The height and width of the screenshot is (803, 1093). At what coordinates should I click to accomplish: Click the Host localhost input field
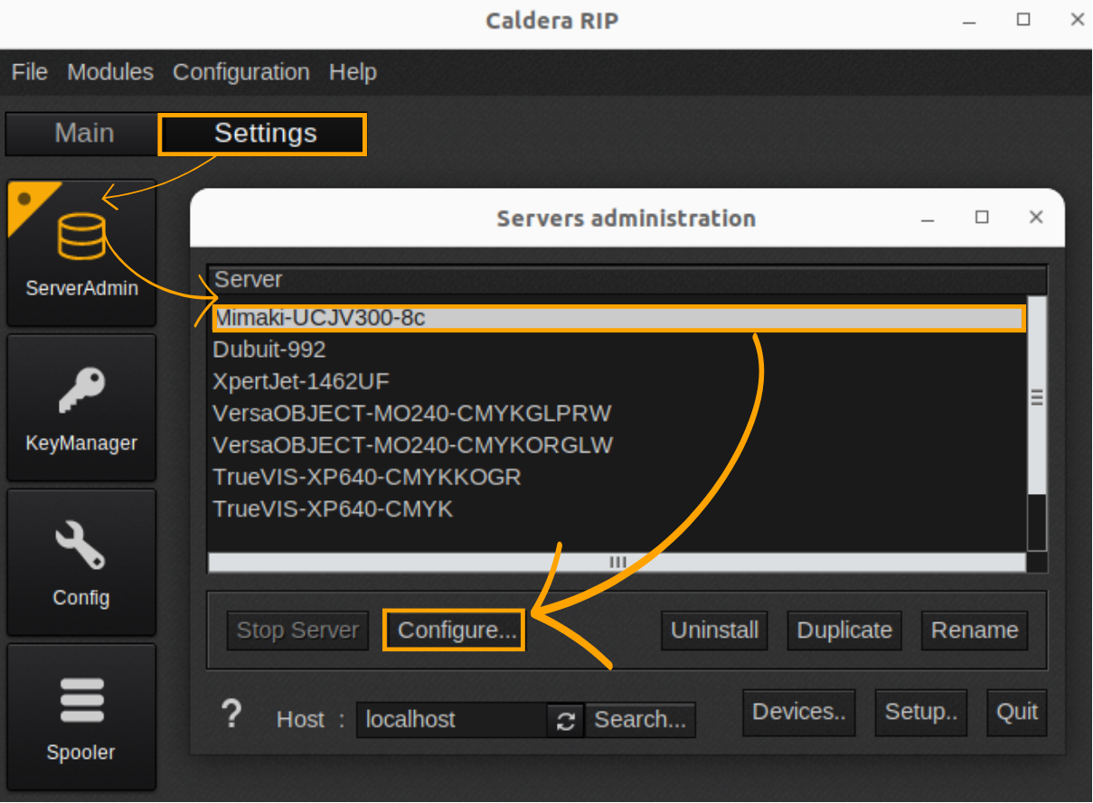452,721
